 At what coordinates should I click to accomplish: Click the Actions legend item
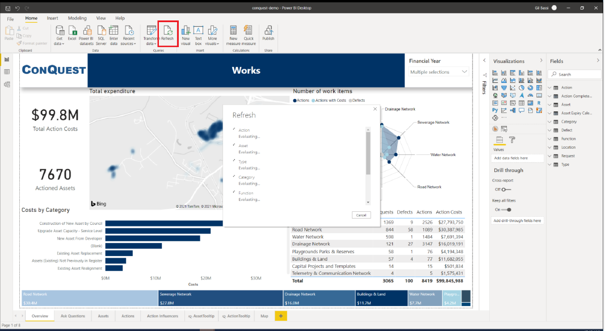pos(301,100)
